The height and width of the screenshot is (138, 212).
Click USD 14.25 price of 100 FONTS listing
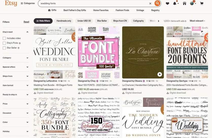tap(84, 89)
